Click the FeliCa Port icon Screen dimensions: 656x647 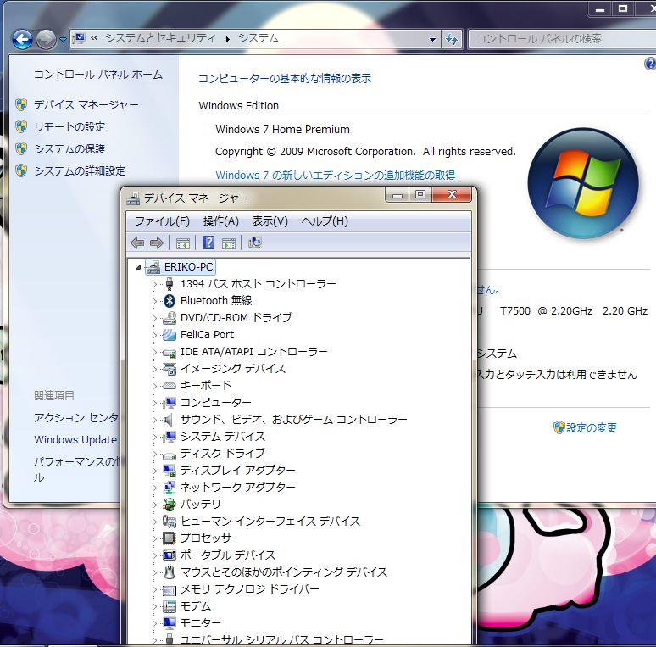[x=170, y=335]
